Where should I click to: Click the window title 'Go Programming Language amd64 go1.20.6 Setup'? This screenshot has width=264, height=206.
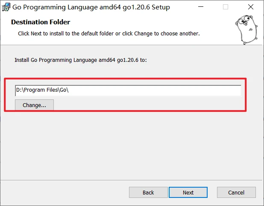(91, 7)
